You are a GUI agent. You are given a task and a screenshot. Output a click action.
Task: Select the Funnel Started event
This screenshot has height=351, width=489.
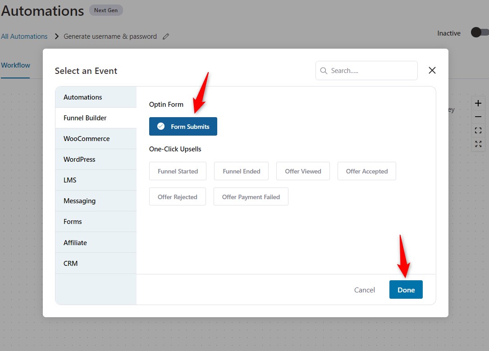click(178, 171)
